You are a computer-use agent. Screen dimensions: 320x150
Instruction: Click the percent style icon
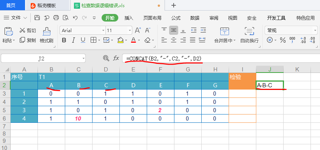[282, 40]
